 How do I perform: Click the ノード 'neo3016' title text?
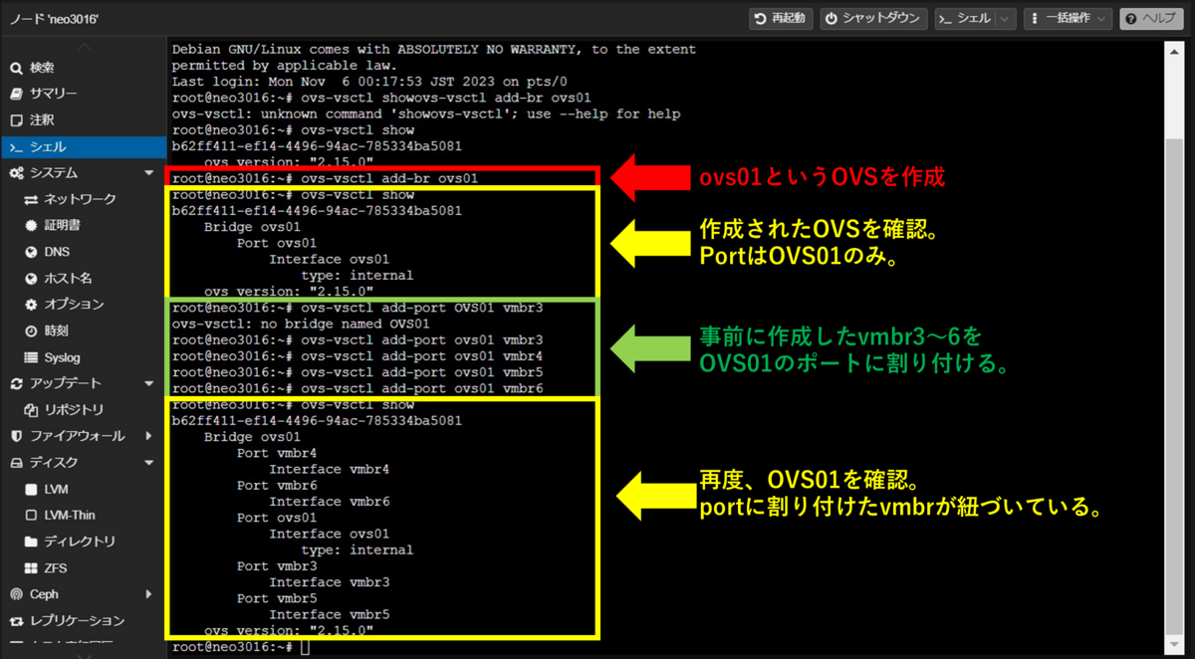[x=52, y=19]
